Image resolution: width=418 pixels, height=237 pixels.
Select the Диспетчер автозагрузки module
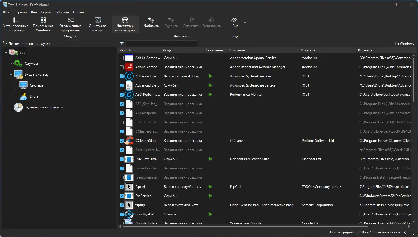coord(125,24)
